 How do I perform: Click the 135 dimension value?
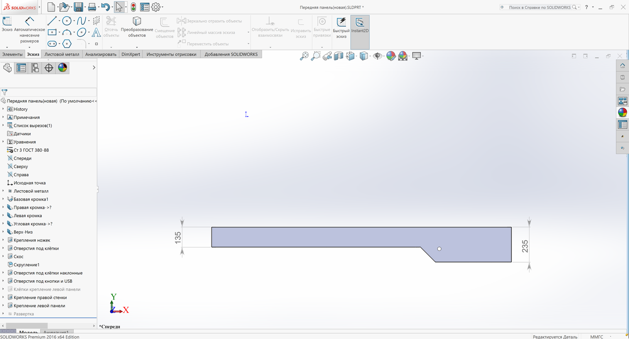tap(178, 238)
